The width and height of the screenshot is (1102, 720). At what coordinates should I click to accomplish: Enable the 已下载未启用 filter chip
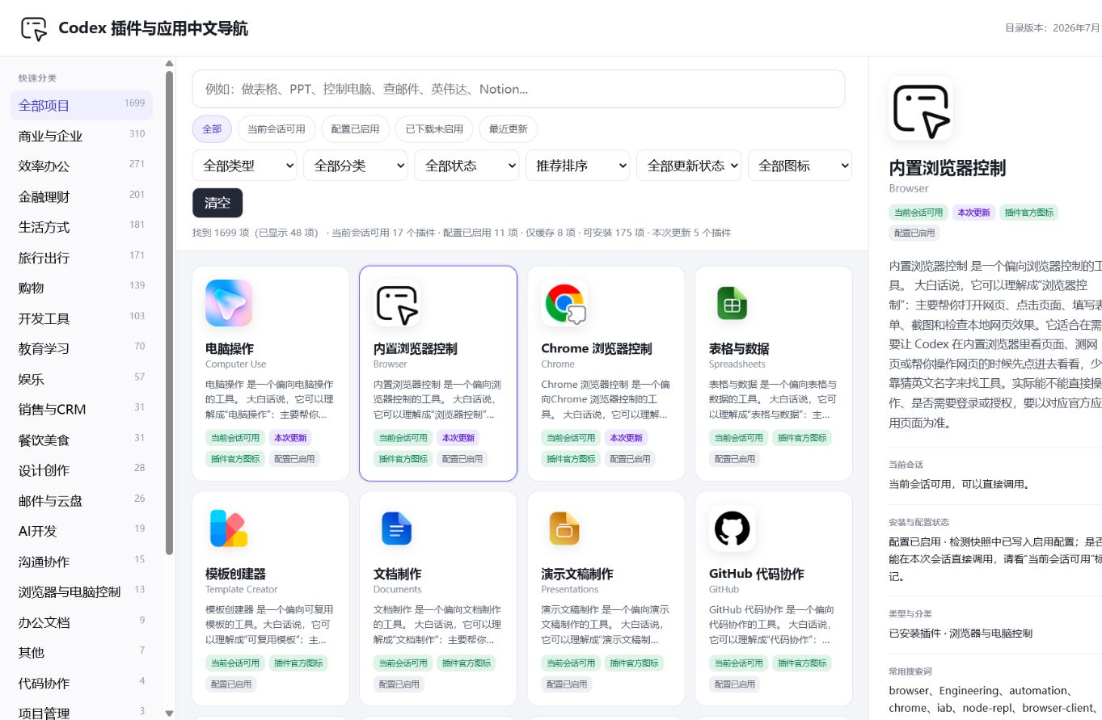coord(434,128)
